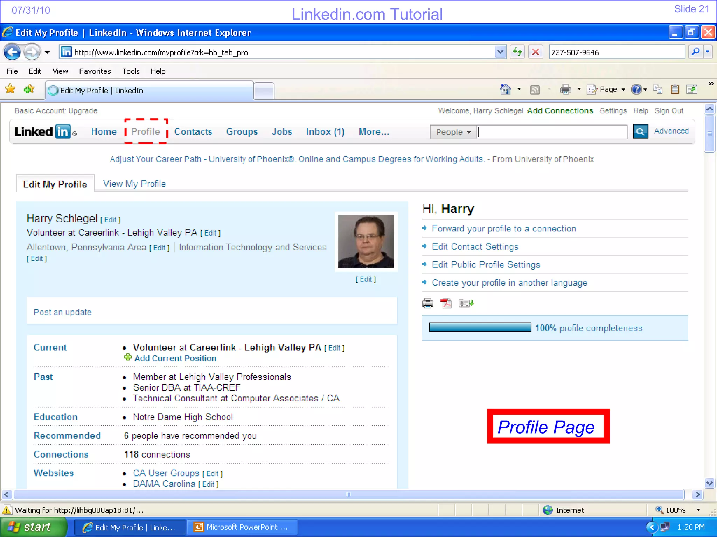Click the browser Print toolbar icon
The width and height of the screenshot is (717, 537).
click(565, 89)
